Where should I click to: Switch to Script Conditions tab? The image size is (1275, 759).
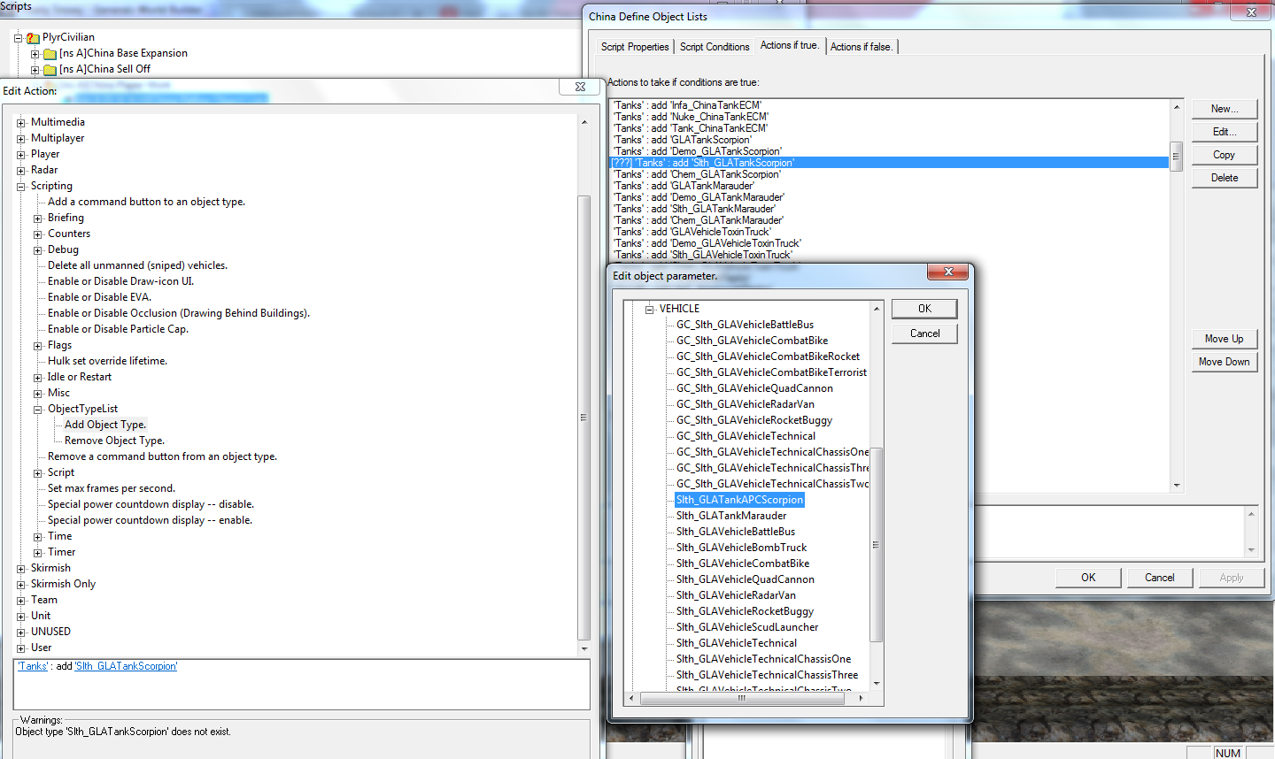tap(714, 47)
